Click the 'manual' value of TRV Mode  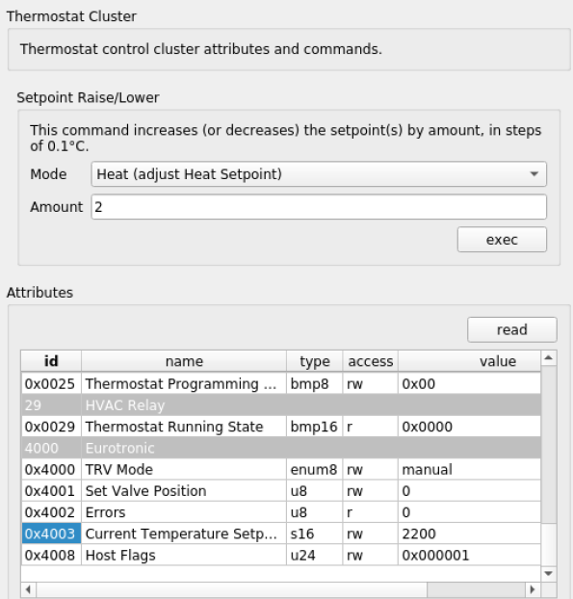tap(470, 469)
